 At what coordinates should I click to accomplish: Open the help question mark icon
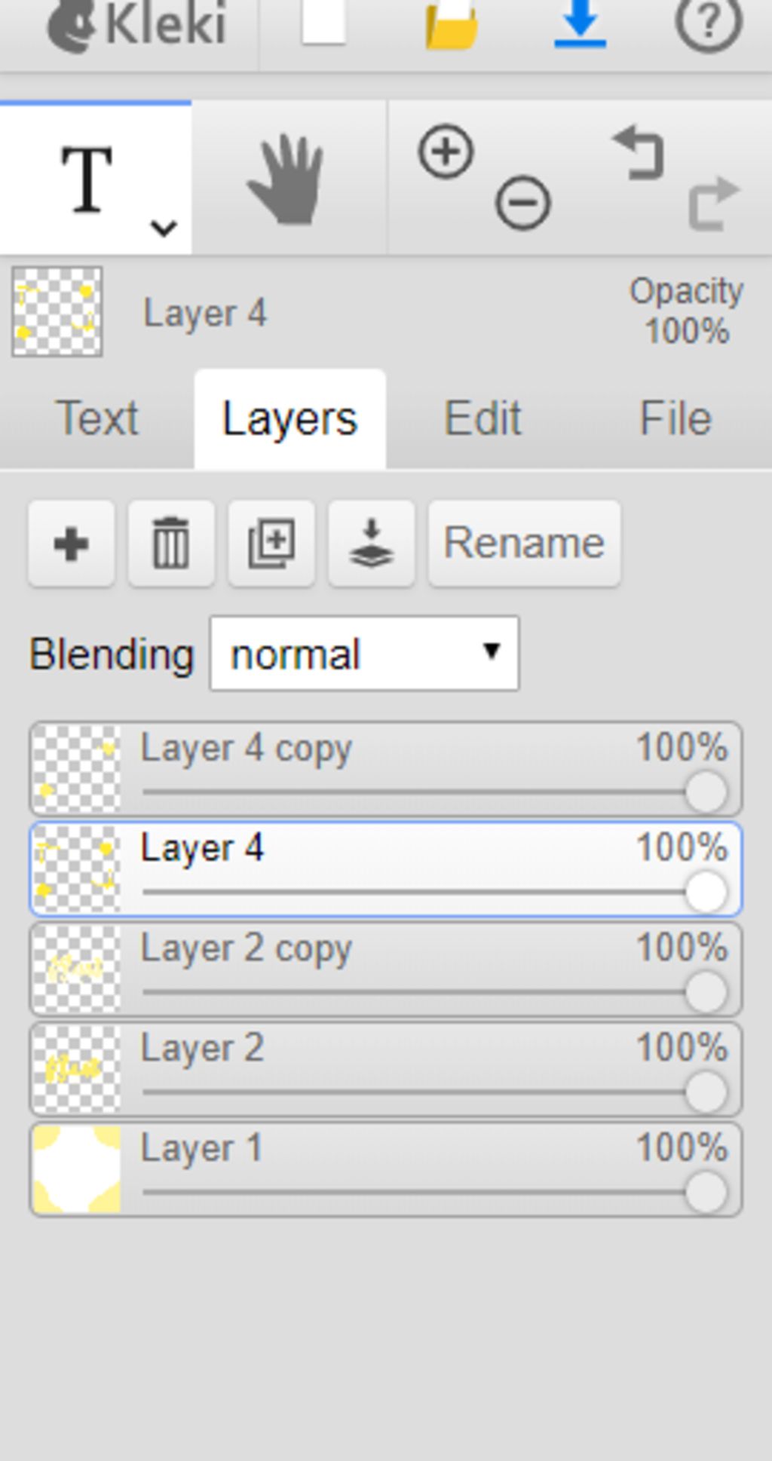pyautogui.click(x=708, y=24)
